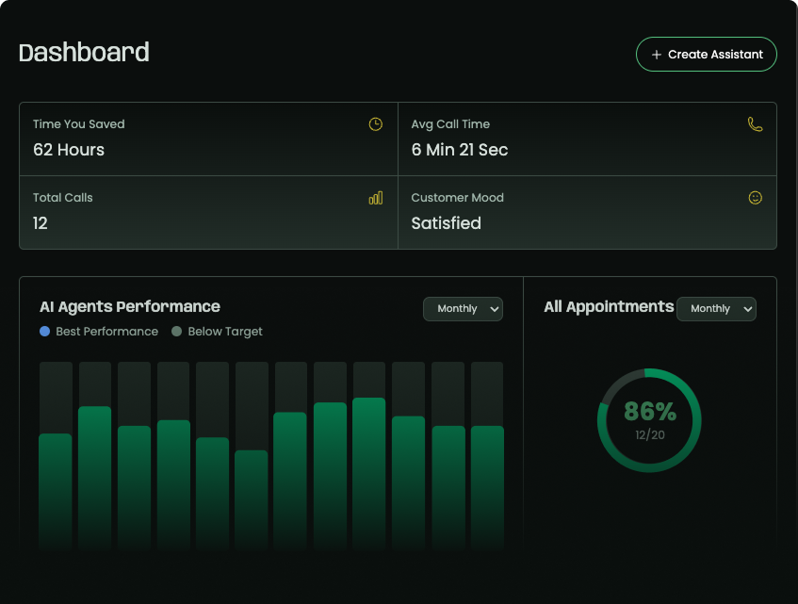Click the first bar in the performance chart
This screenshot has width=798, height=604.
pos(56,490)
